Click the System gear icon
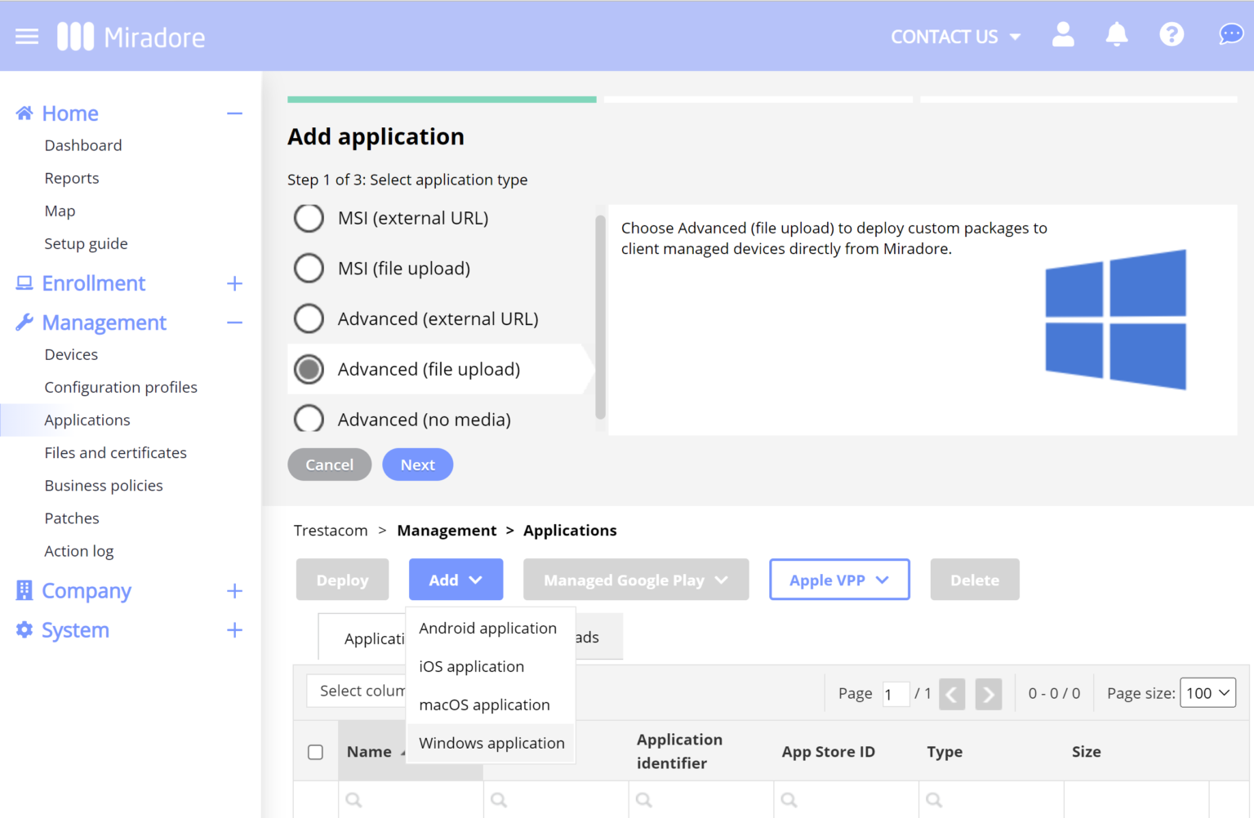 pyautogui.click(x=24, y=629)
